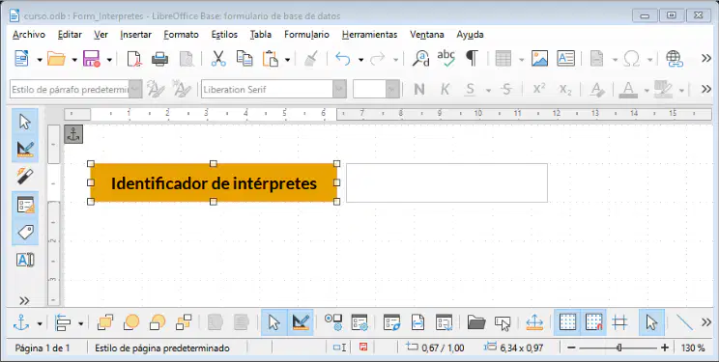Open the Formato menu
This screenshot has height=362, width=719.
(181, 35)
